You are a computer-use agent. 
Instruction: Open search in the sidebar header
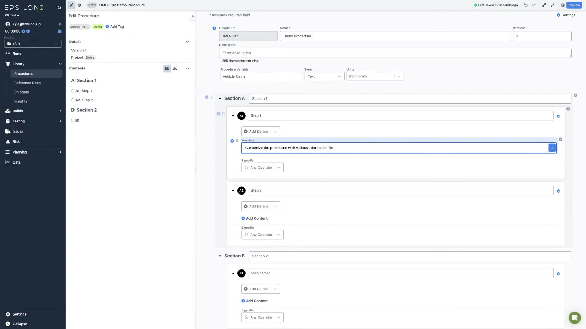[x=60, y=8]
